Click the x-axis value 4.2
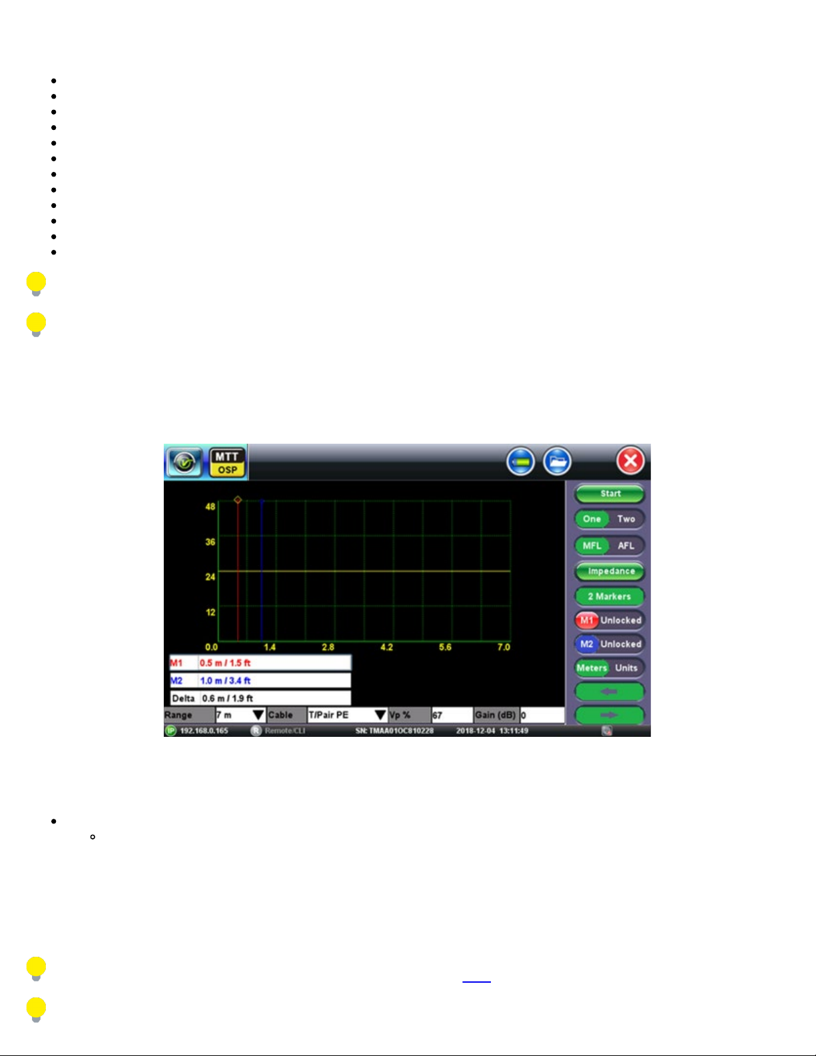Screen dimensions: 816x1056 coord(387,647)
